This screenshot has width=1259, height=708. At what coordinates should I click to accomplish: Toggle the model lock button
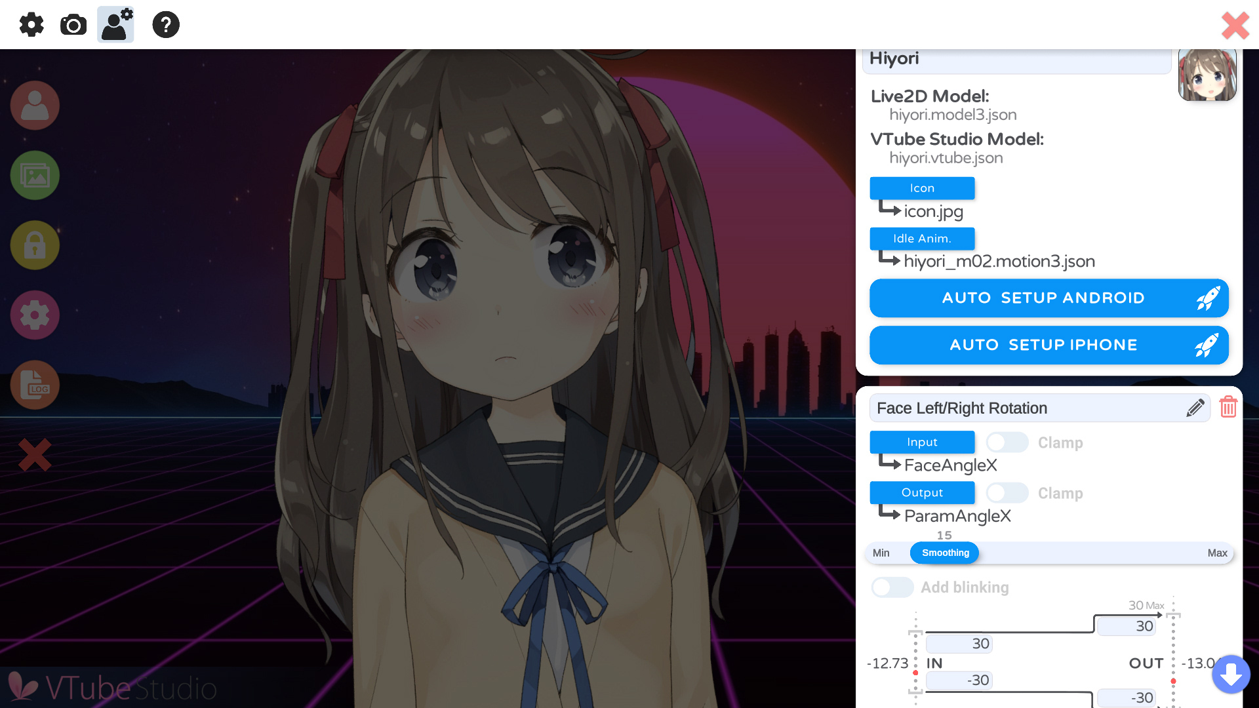[x=35, y=245]
